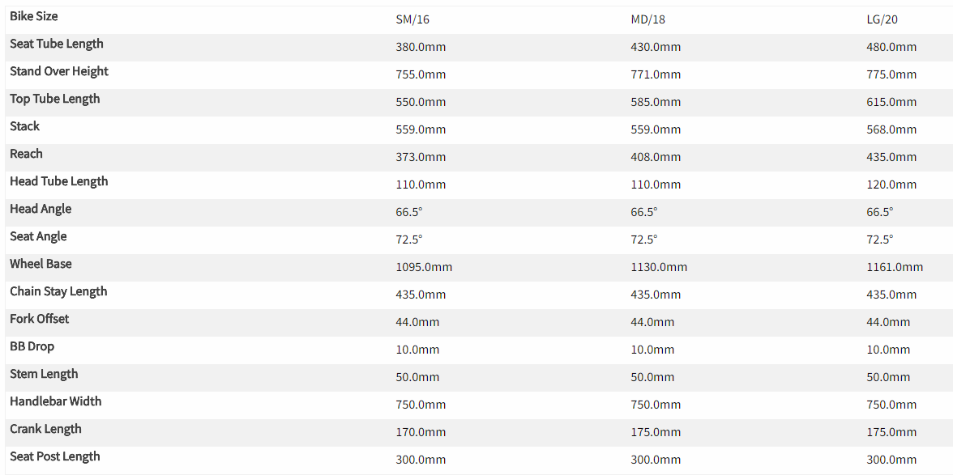Click the Bike Size row header
This screenshot has width=953, height=475.
click(34, 16)
